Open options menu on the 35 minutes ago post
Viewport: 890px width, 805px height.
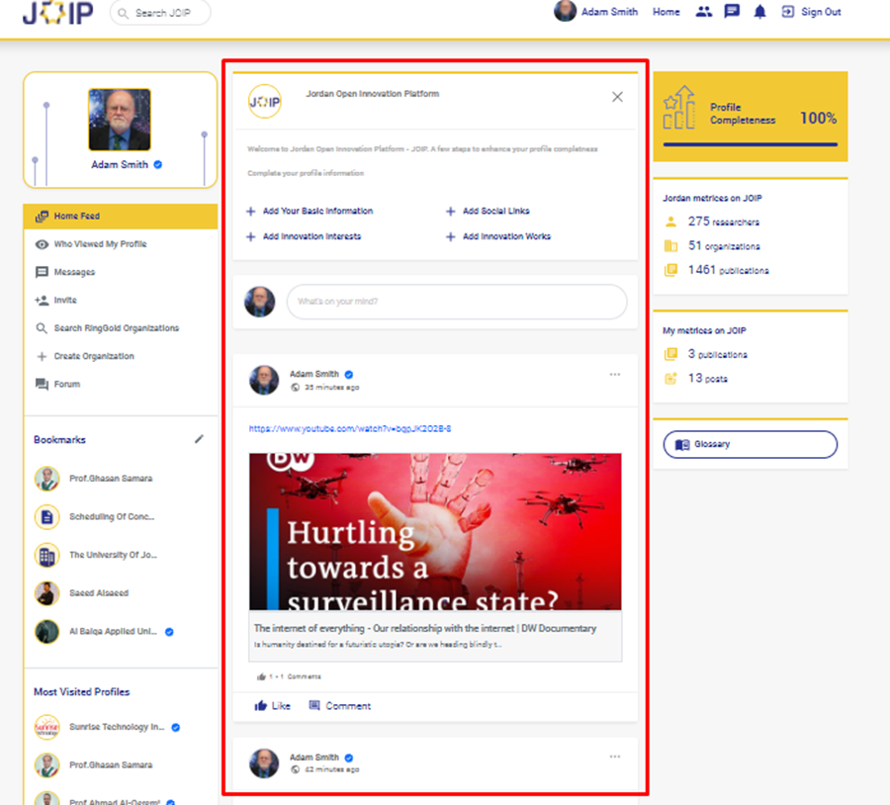615,375
